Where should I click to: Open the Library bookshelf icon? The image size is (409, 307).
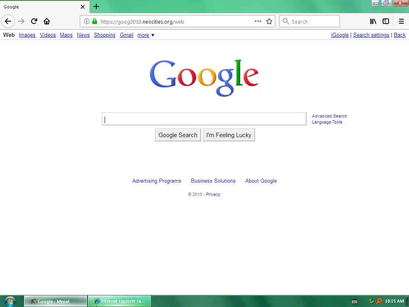coord(373,22)
